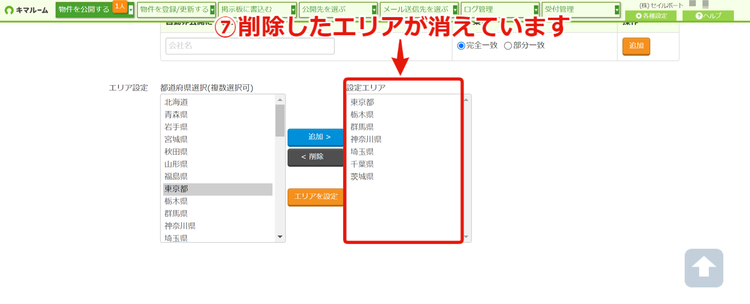Click 設定エリア list scroll up arrow
Screen dimensions: 750x304
point(466,99)
